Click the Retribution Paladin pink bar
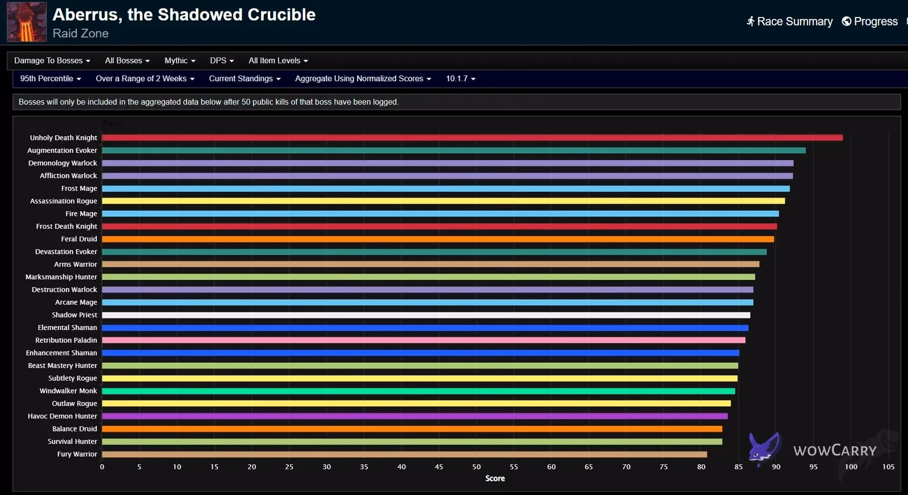The width and height of the screenshot is (908, 495). (x=423, y=341)
